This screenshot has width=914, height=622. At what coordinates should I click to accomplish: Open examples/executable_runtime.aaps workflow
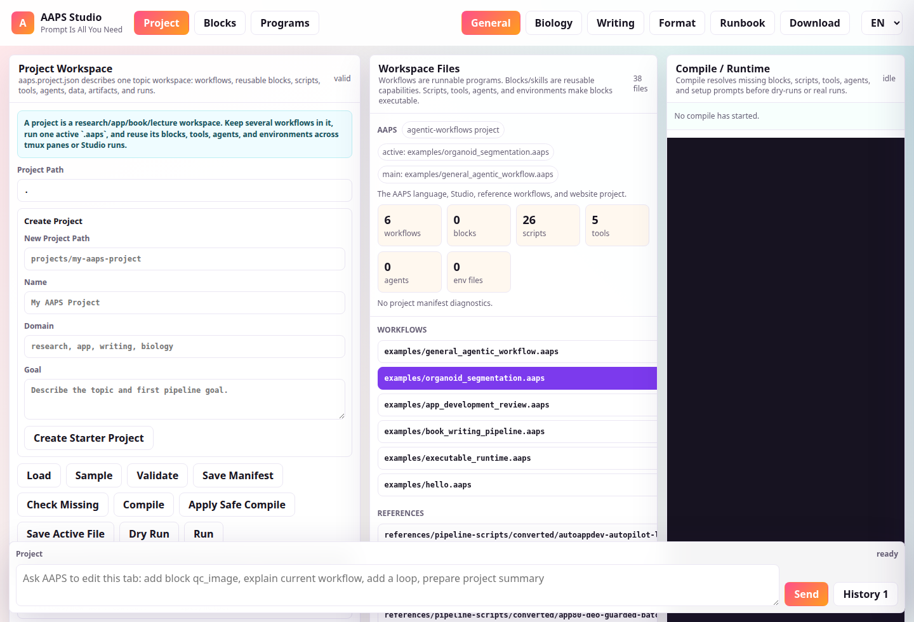517,458
